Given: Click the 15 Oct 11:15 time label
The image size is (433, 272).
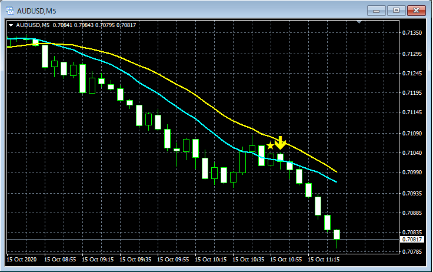Looking at the screenshot, I should tap(324, 260).
